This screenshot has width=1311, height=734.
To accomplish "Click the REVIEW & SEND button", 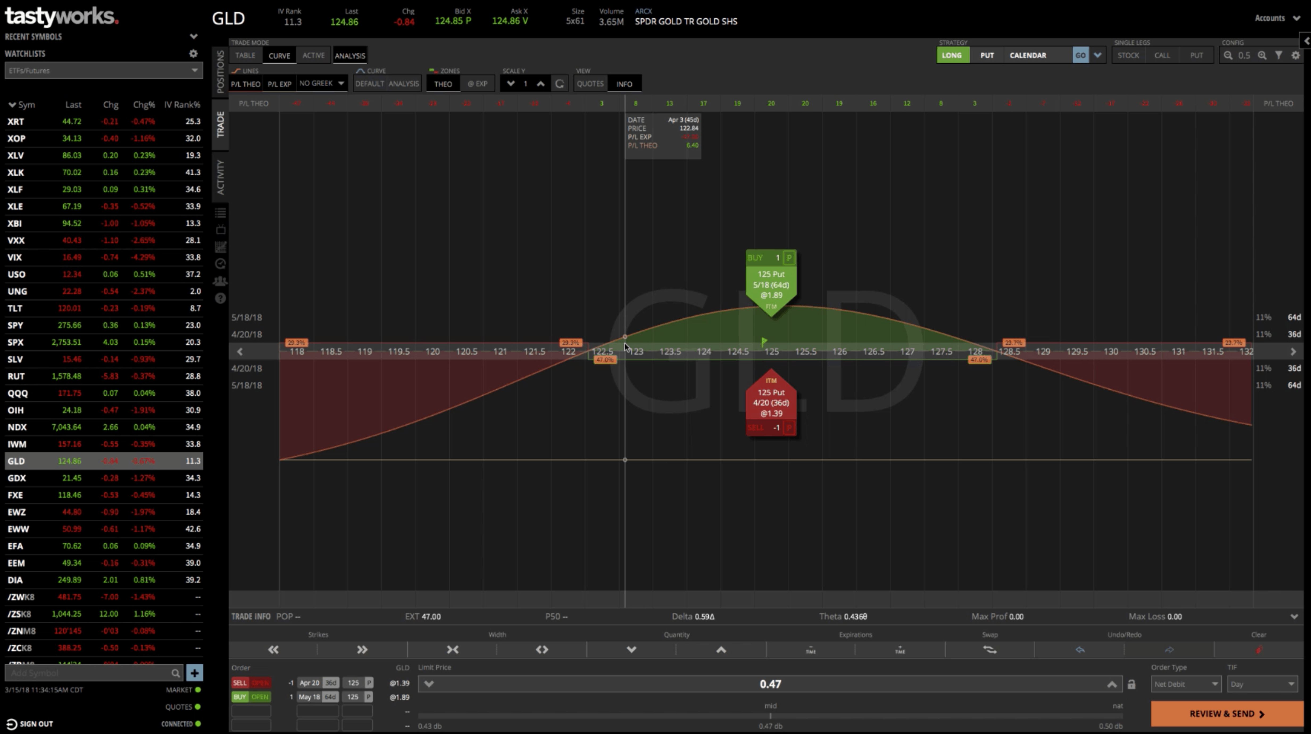I will pyautogui.click(x=1227, y=714).
